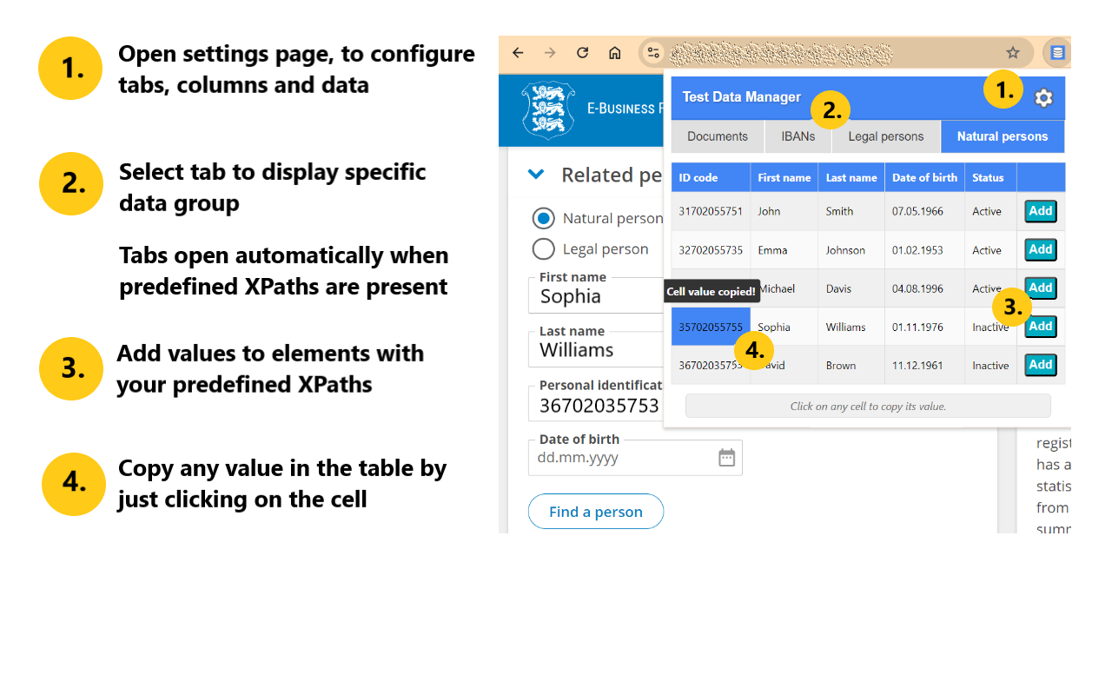Navigate forward in browser history
Viewport: 1112px width, 695px height.
click(549, 53)
